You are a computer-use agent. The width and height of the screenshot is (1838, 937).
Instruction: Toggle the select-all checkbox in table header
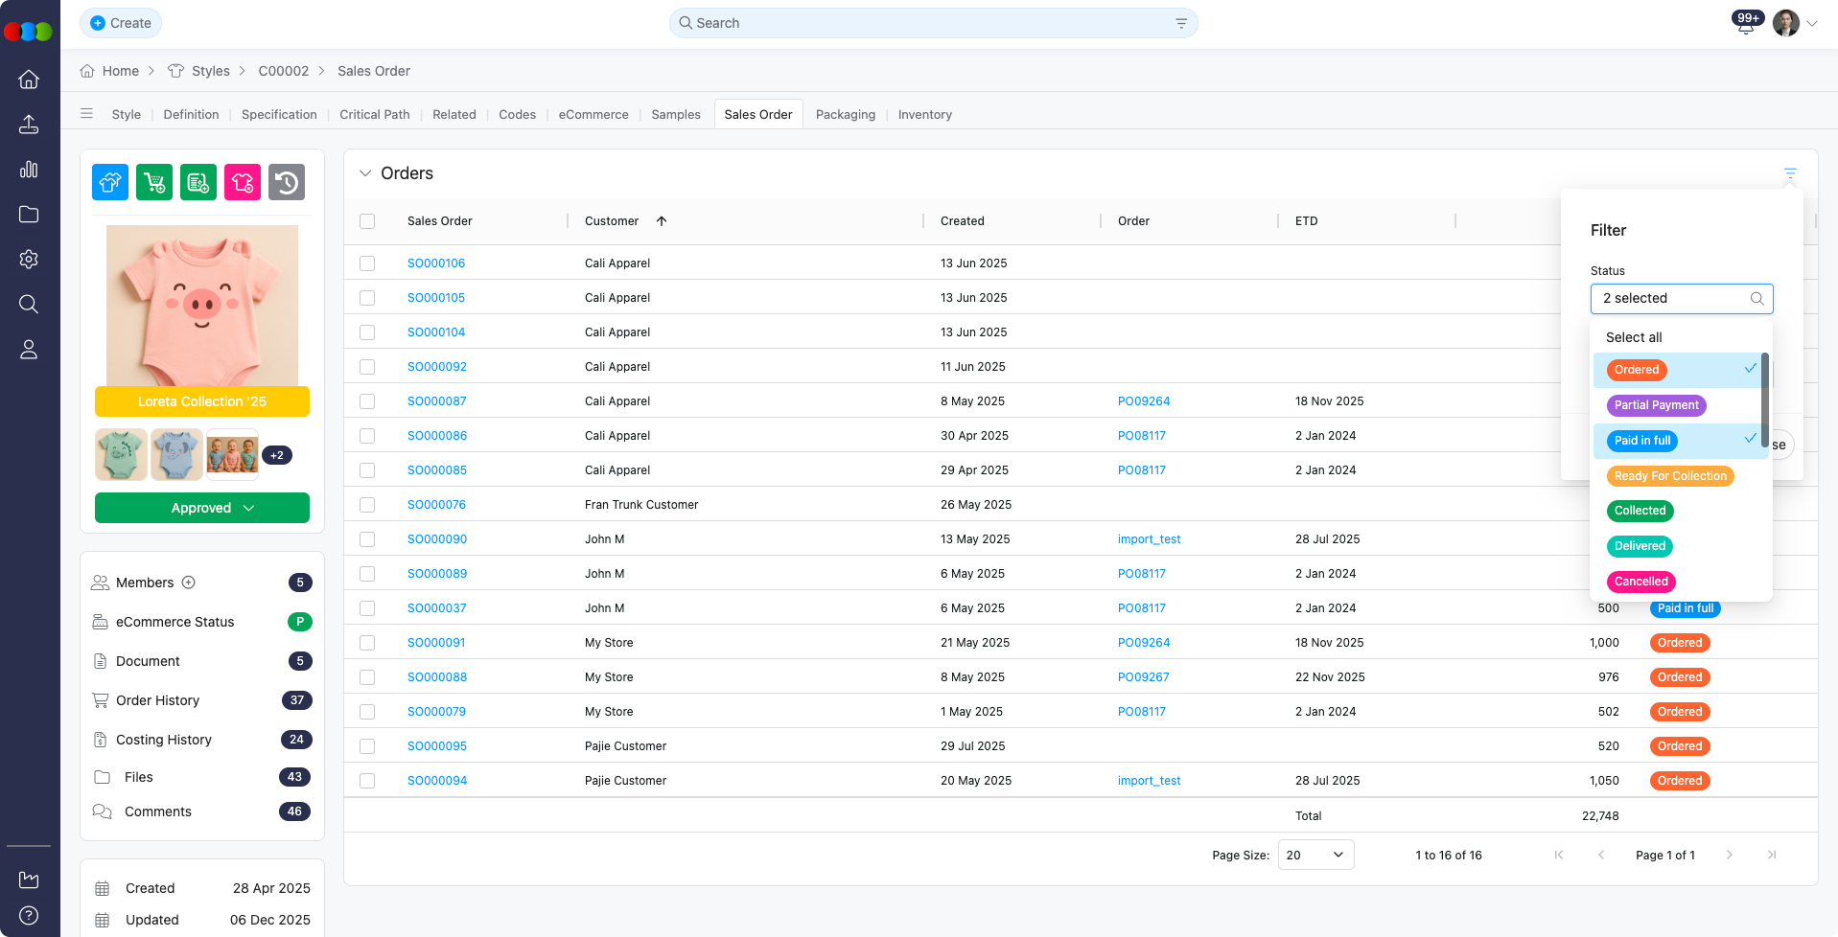(367, 221)
